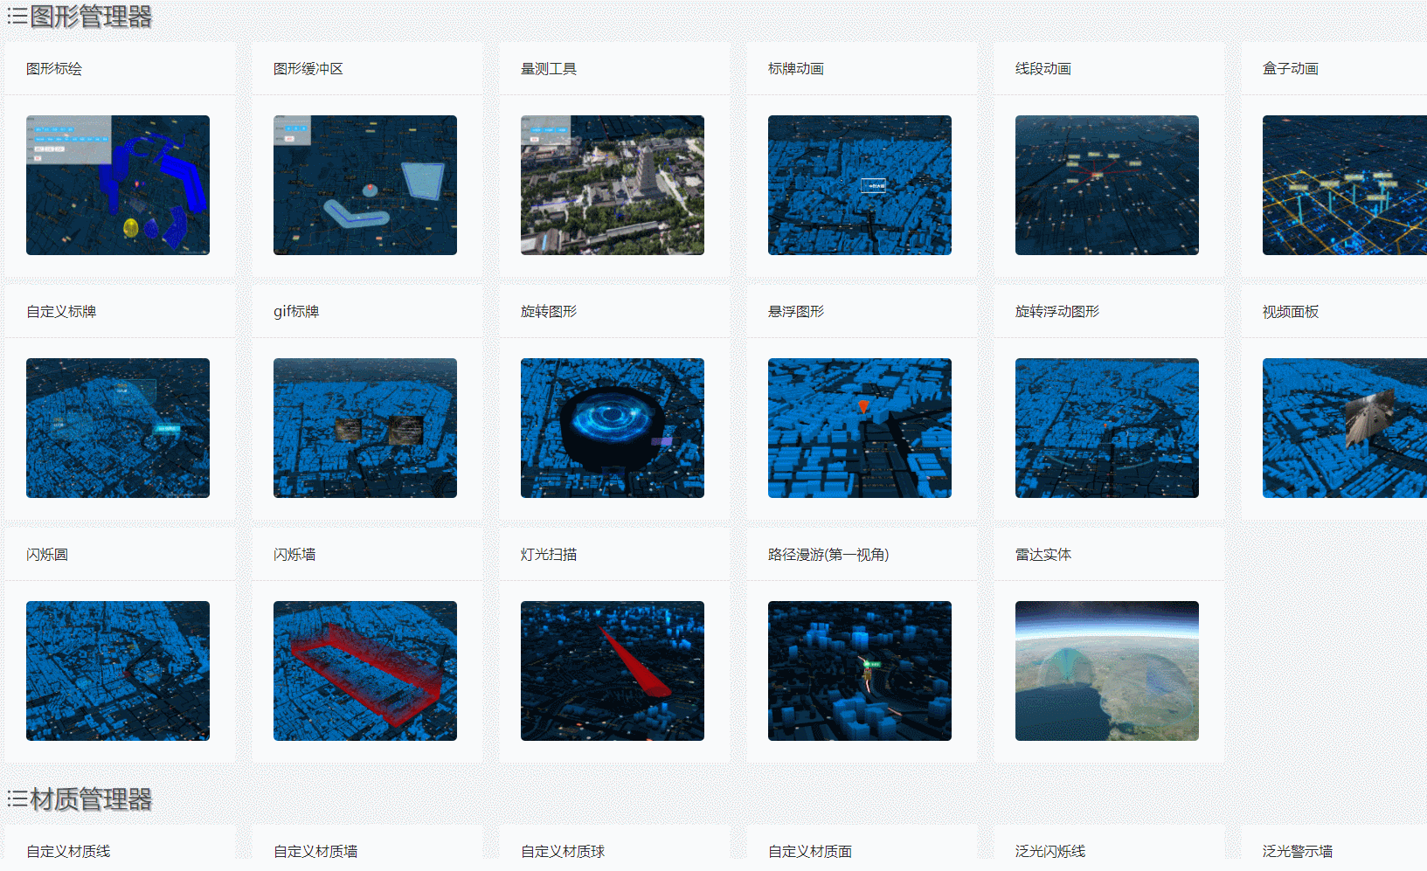Screen dimensions: 1427x871
Task: Open the 闪烁墙 example thumbnail
Action: (365, 671)
